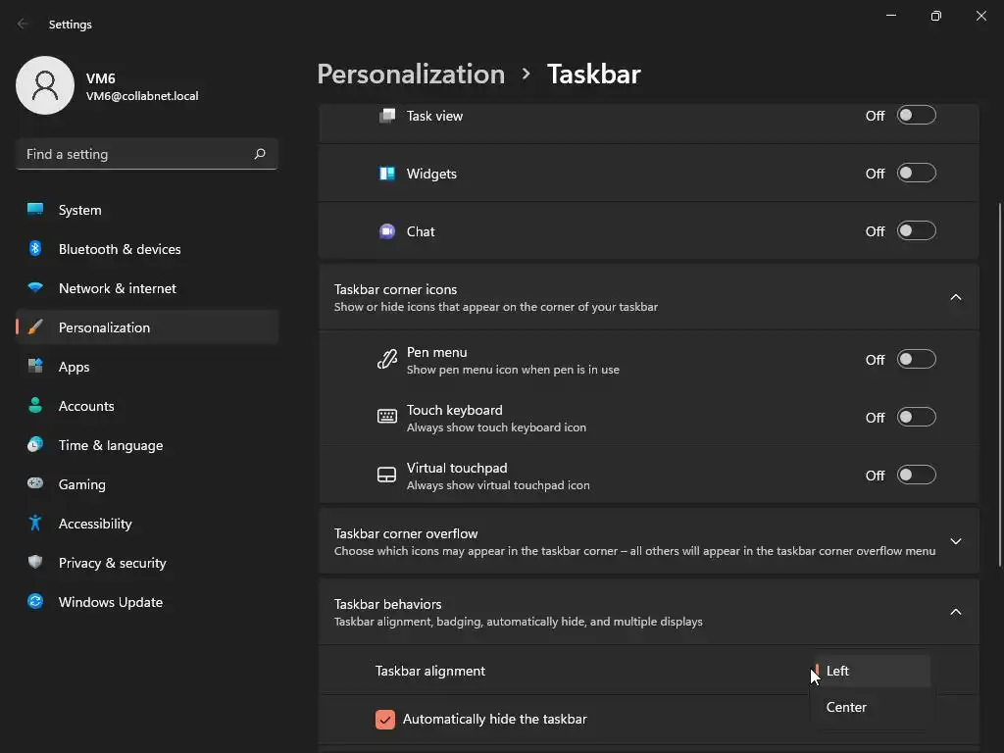
Task: Expand the Taskbar corner overflow section
Action: tap(956, 541)
